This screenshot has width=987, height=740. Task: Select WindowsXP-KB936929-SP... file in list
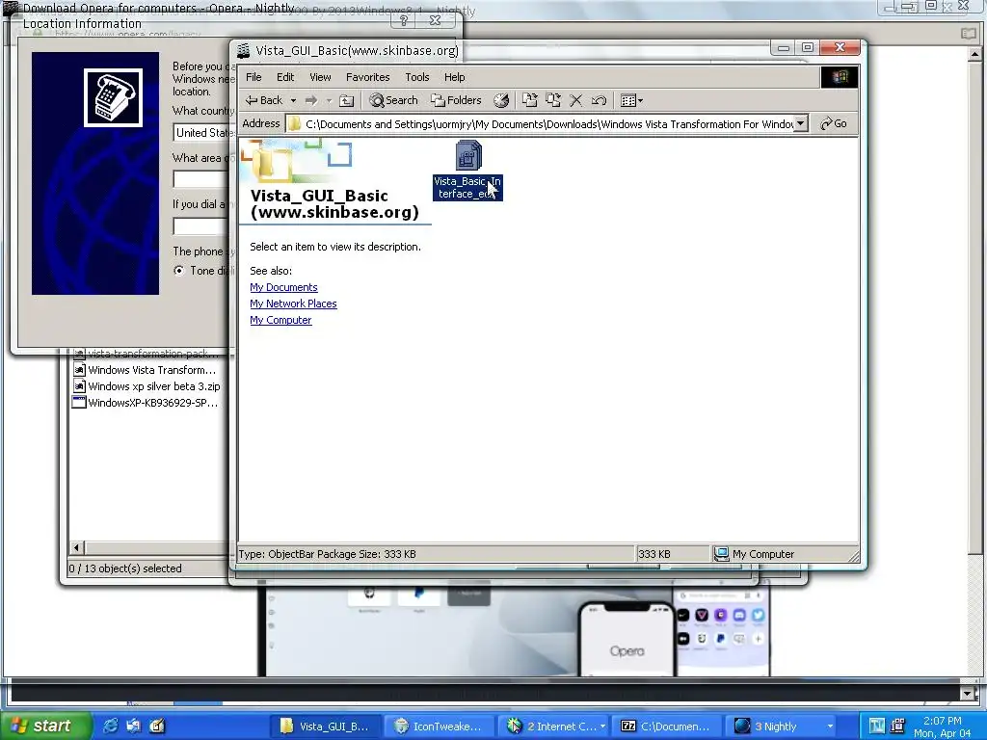tap(147, 403)
